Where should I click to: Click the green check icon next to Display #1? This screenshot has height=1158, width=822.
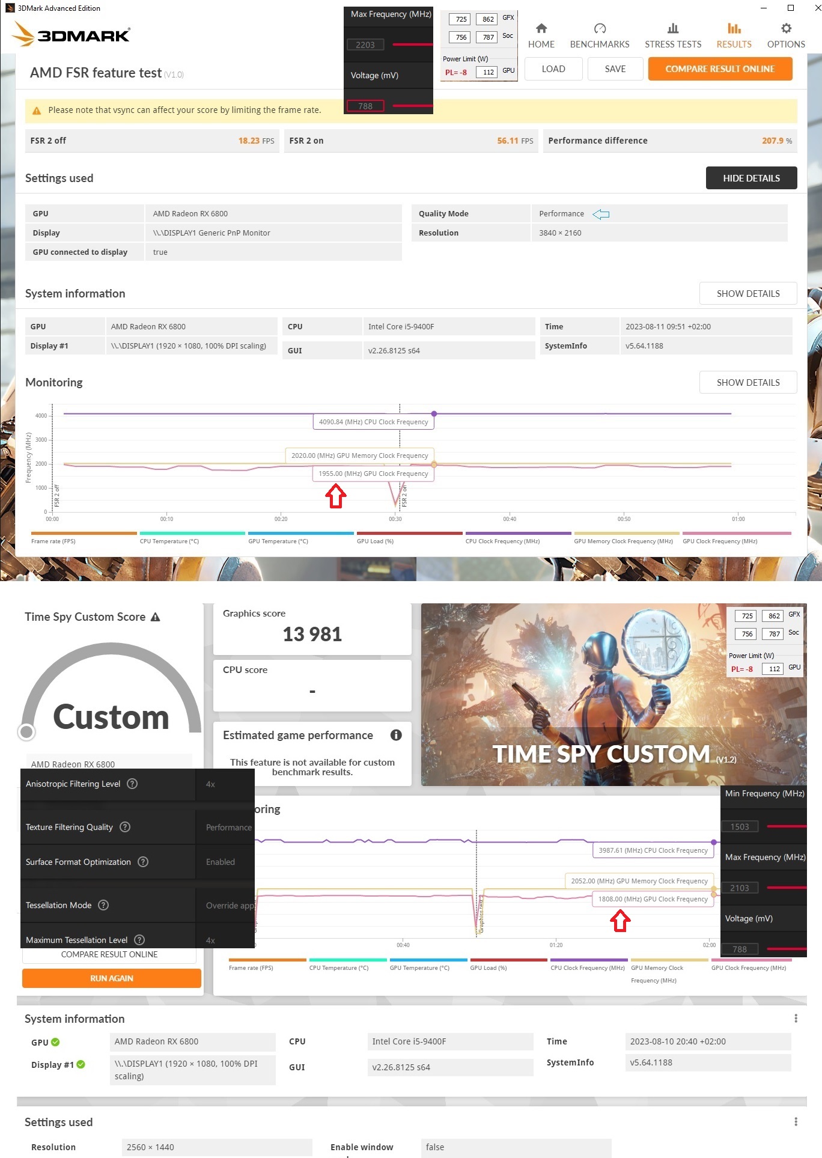(x=81, y=1064)
